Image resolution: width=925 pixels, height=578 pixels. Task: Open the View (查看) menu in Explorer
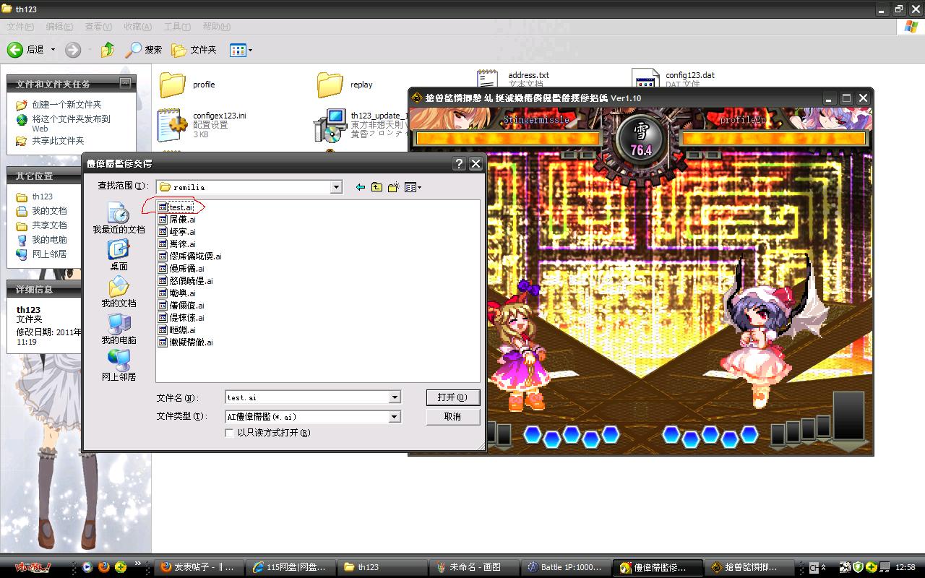98,27
